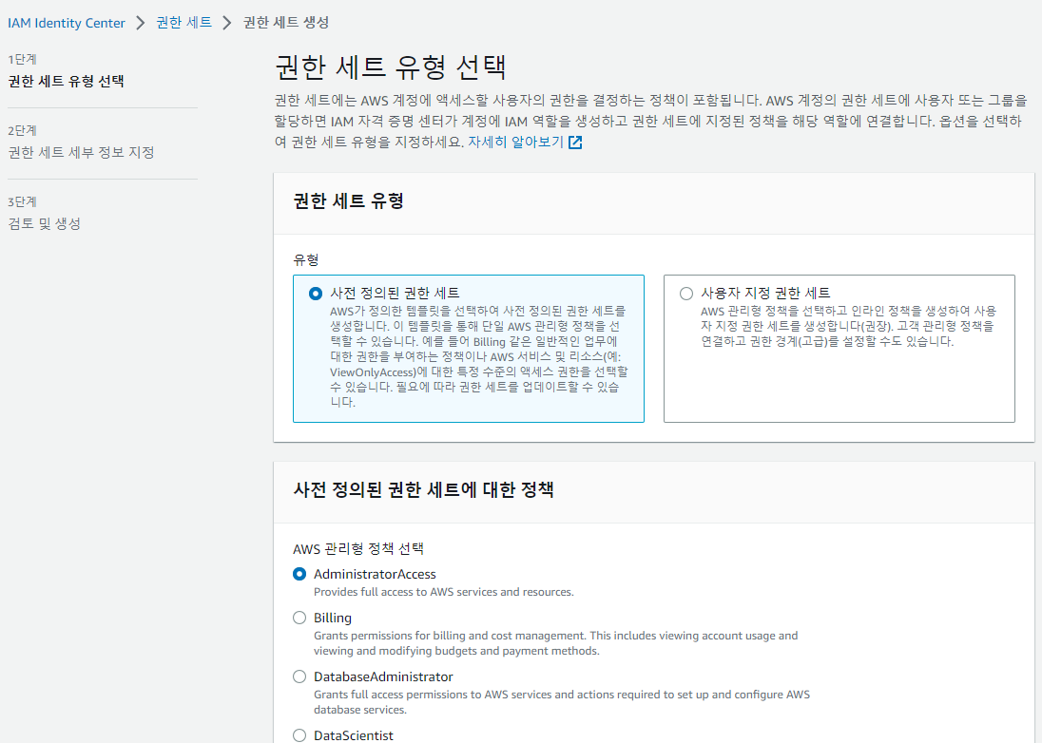The height and width of the screenshot is (743, 1042).
Task: Click the external link icon beside 자세히 알아보기
Action: pos(575,143)
